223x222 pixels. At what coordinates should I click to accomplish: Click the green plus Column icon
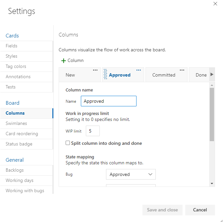[x=63, y=61]
